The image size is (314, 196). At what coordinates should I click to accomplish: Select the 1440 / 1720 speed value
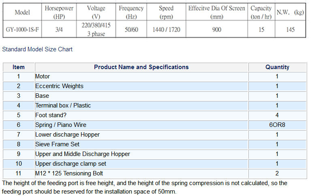point(166,30)
